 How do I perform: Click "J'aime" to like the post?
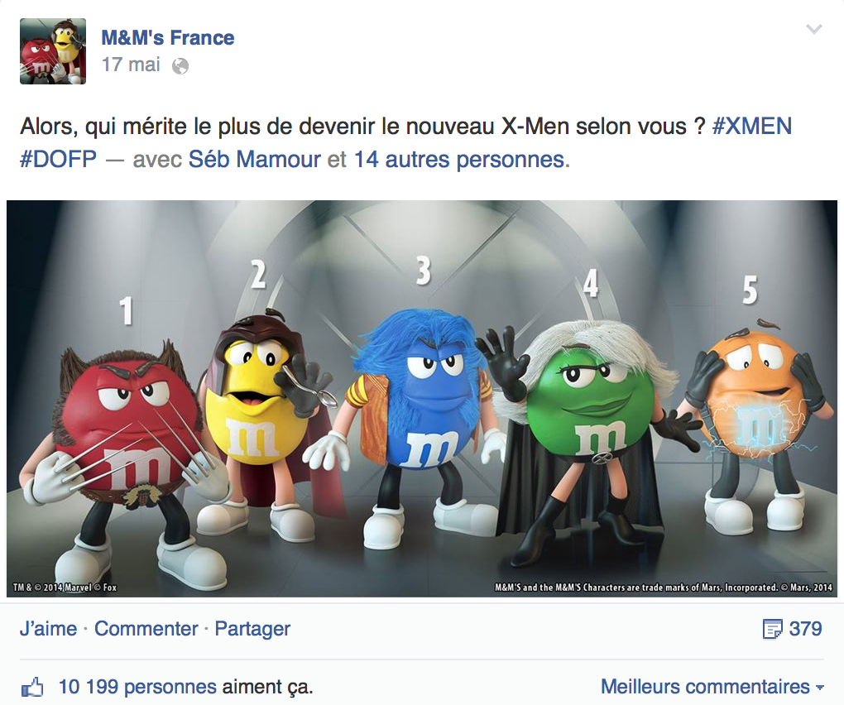[48, 629]
